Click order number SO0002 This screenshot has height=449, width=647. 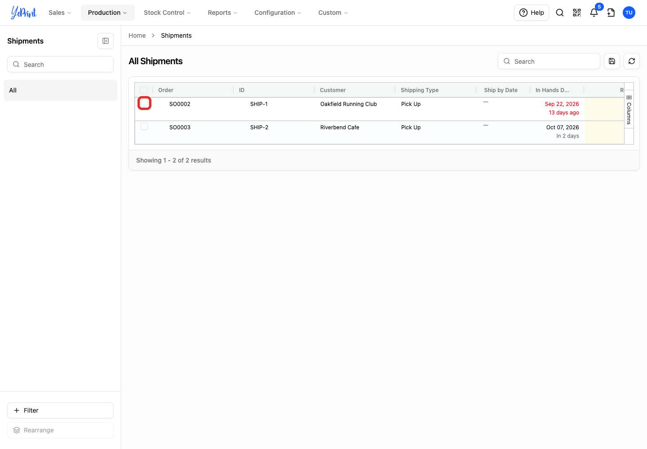coord(180,104)
